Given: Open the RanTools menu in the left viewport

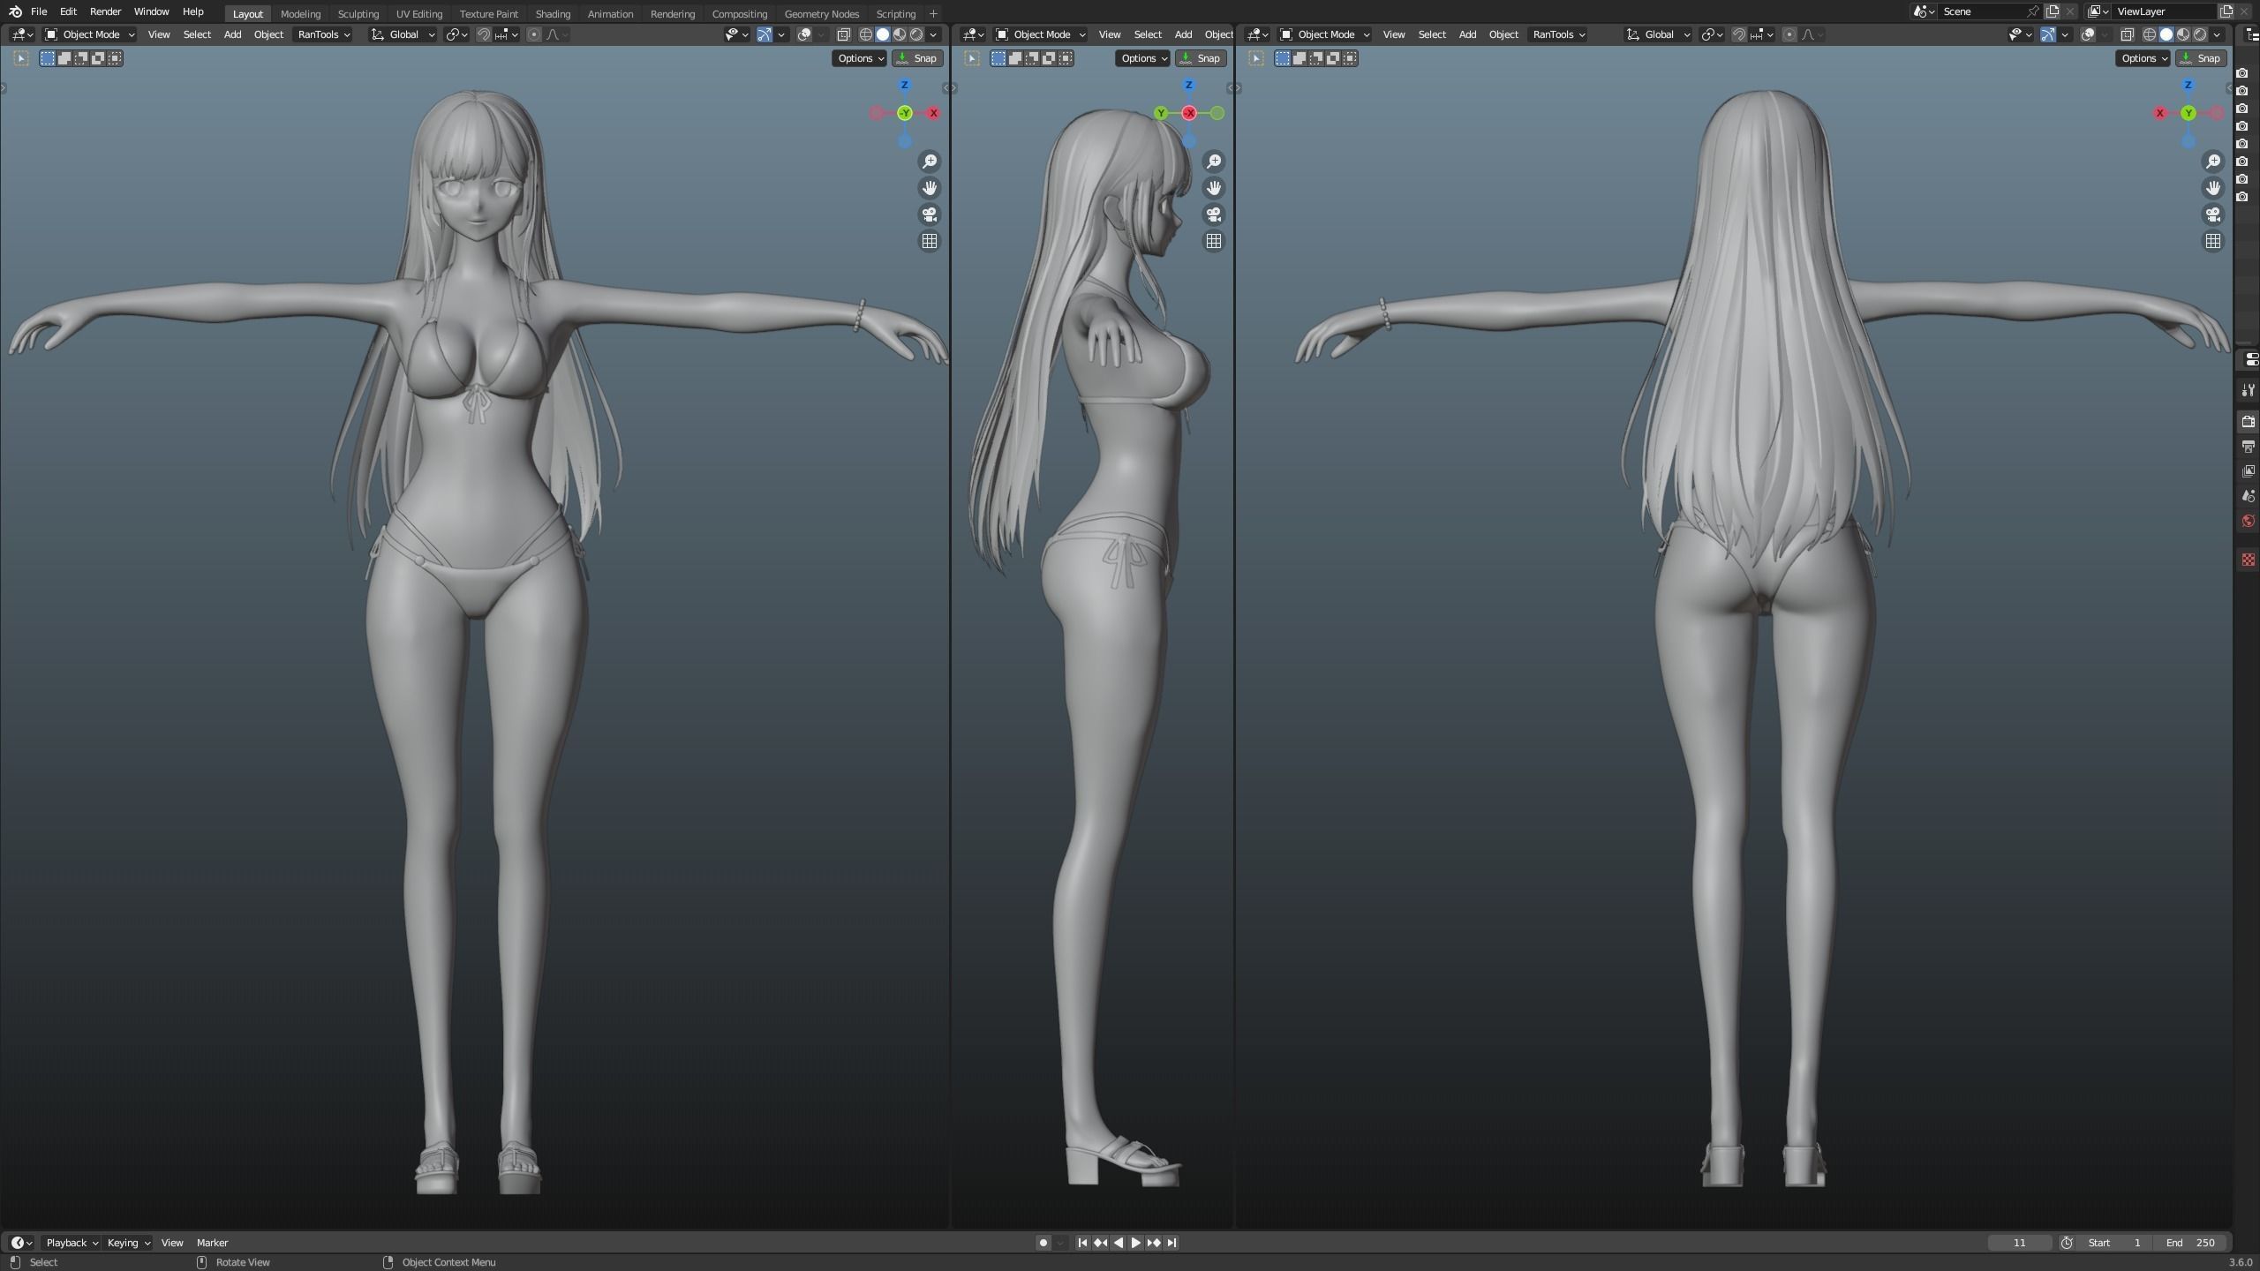Looking at the screenshot, I should click(323, 34).
